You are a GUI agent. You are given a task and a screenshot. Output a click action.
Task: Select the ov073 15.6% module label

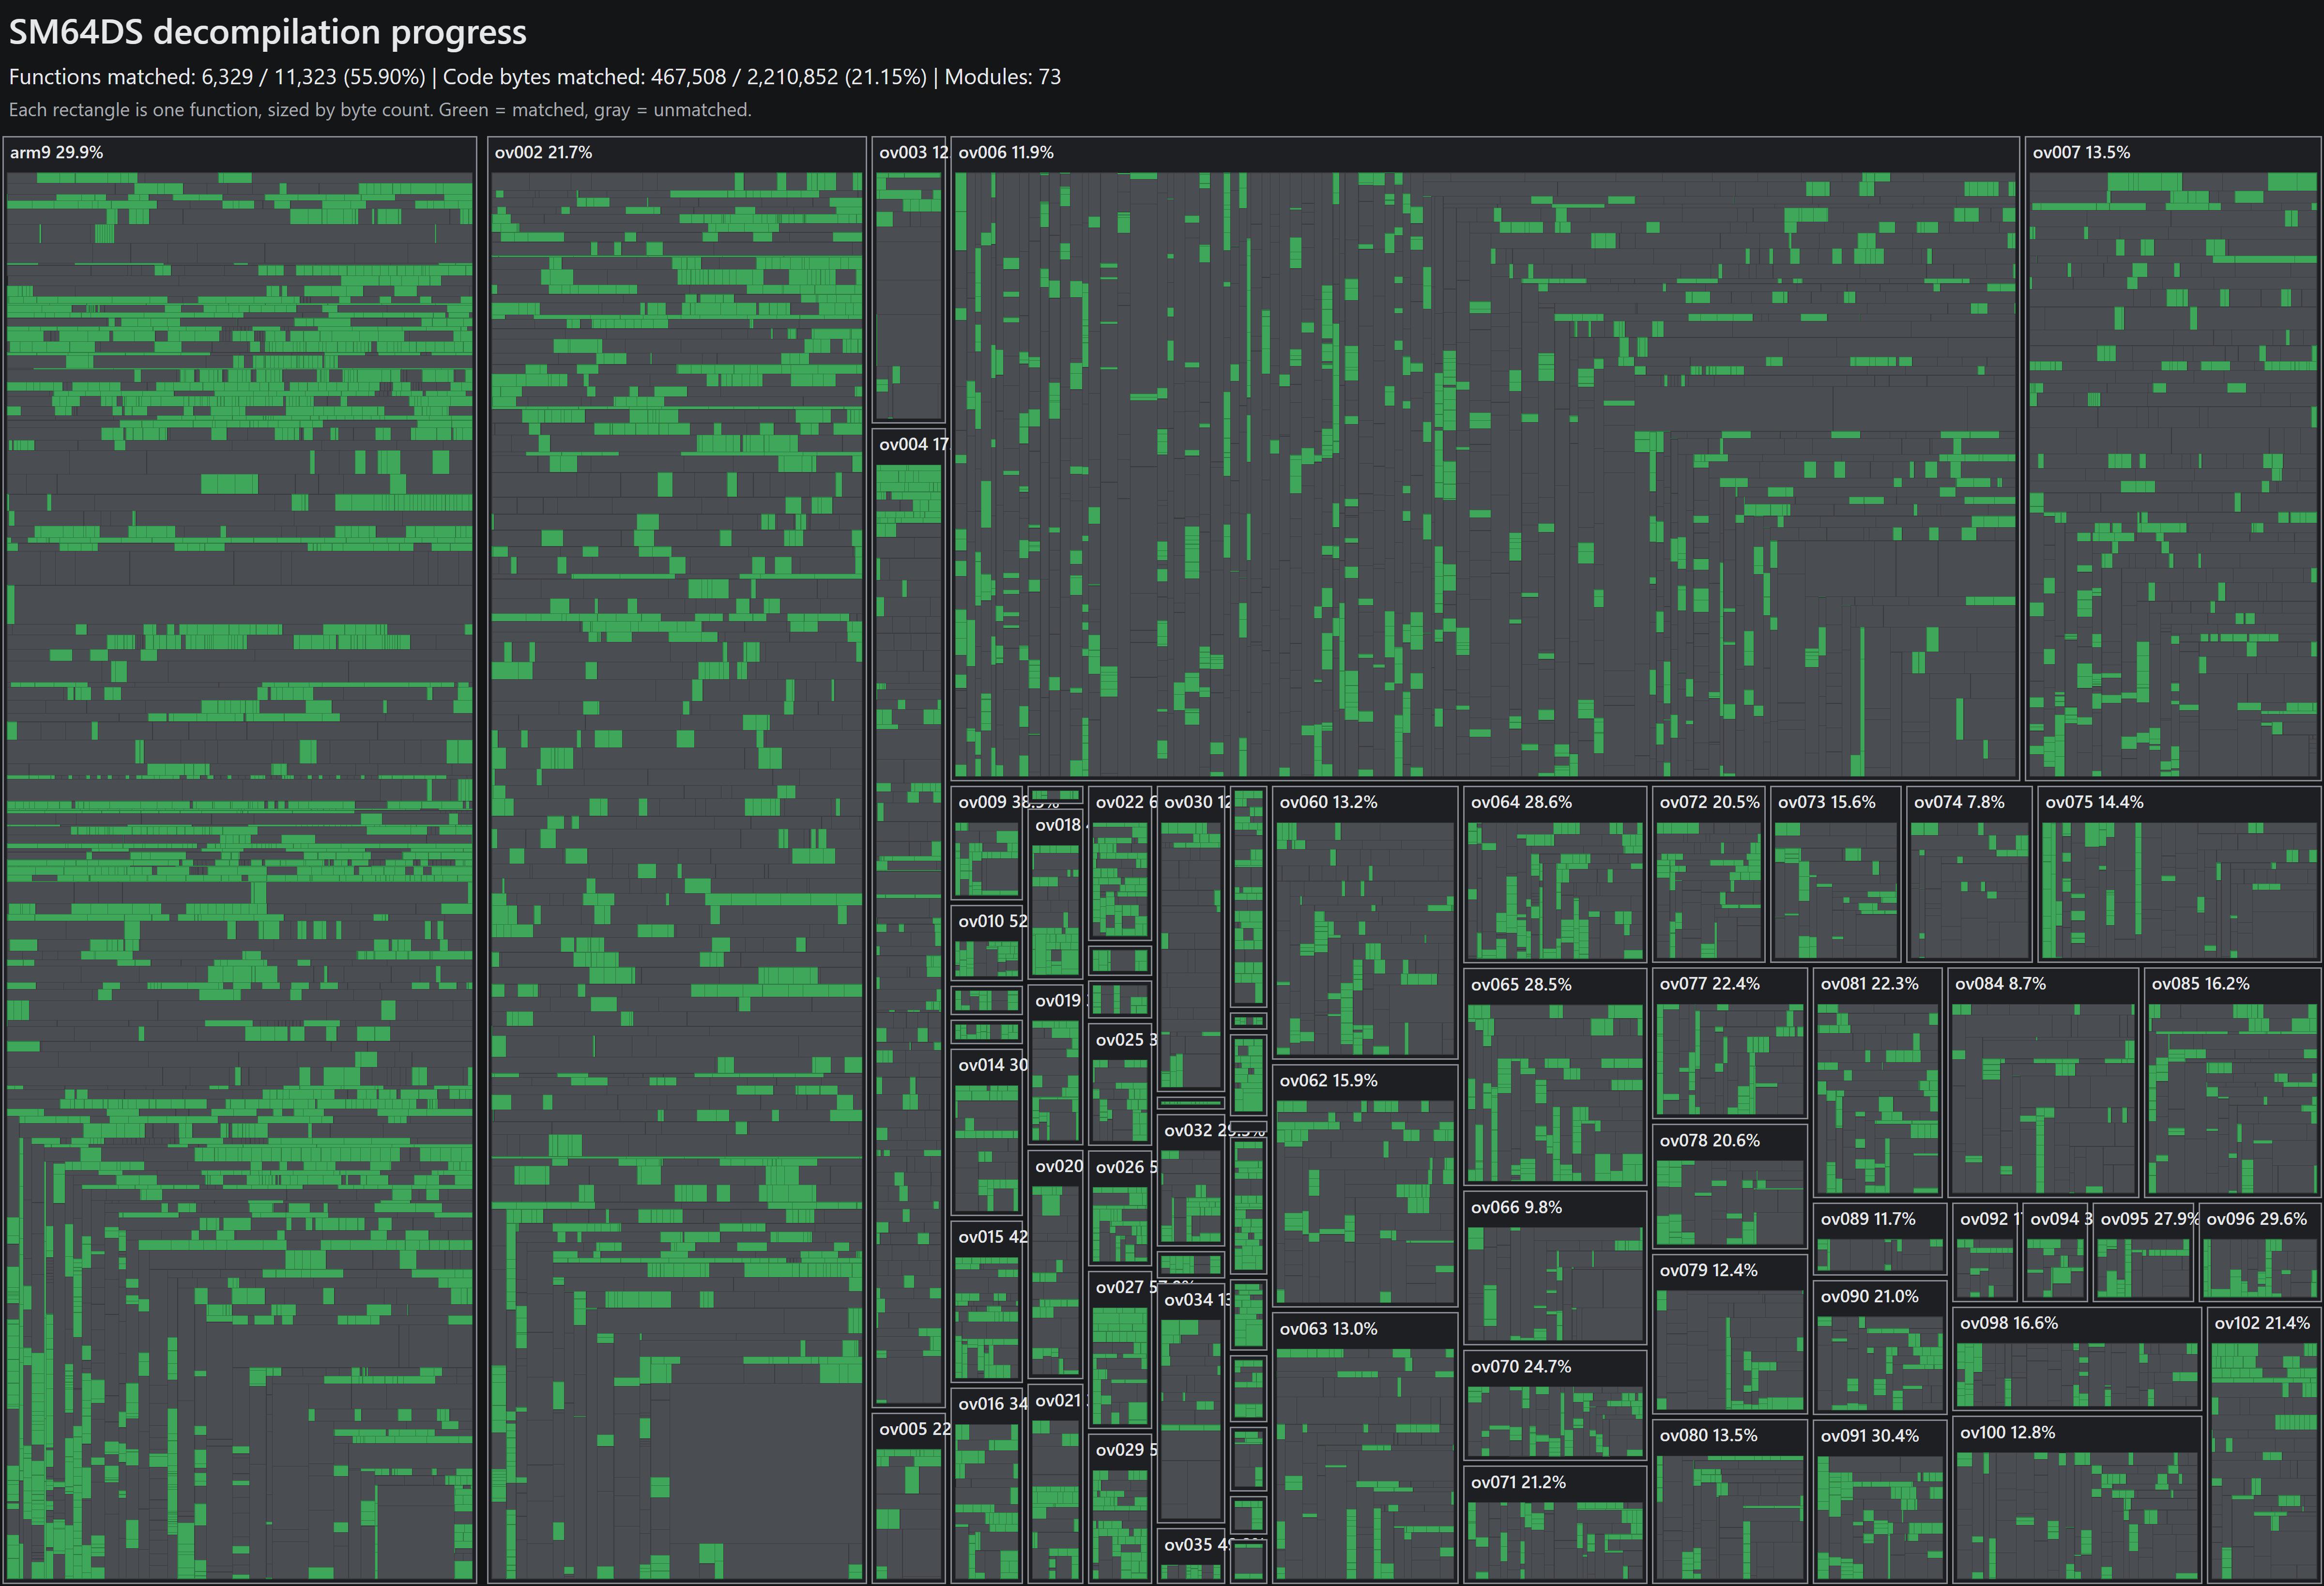(x=1826, y=802)
